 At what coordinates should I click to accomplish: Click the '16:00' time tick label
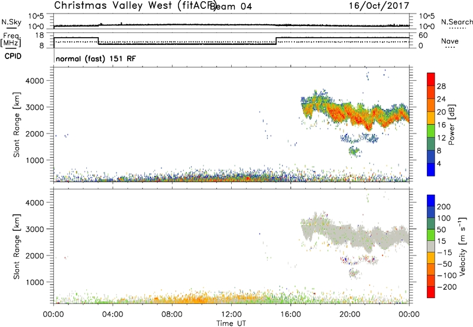290,315
